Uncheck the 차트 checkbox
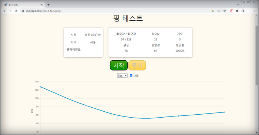The width and height of the screenshot is (259, 135). click(x=131, y=75)
